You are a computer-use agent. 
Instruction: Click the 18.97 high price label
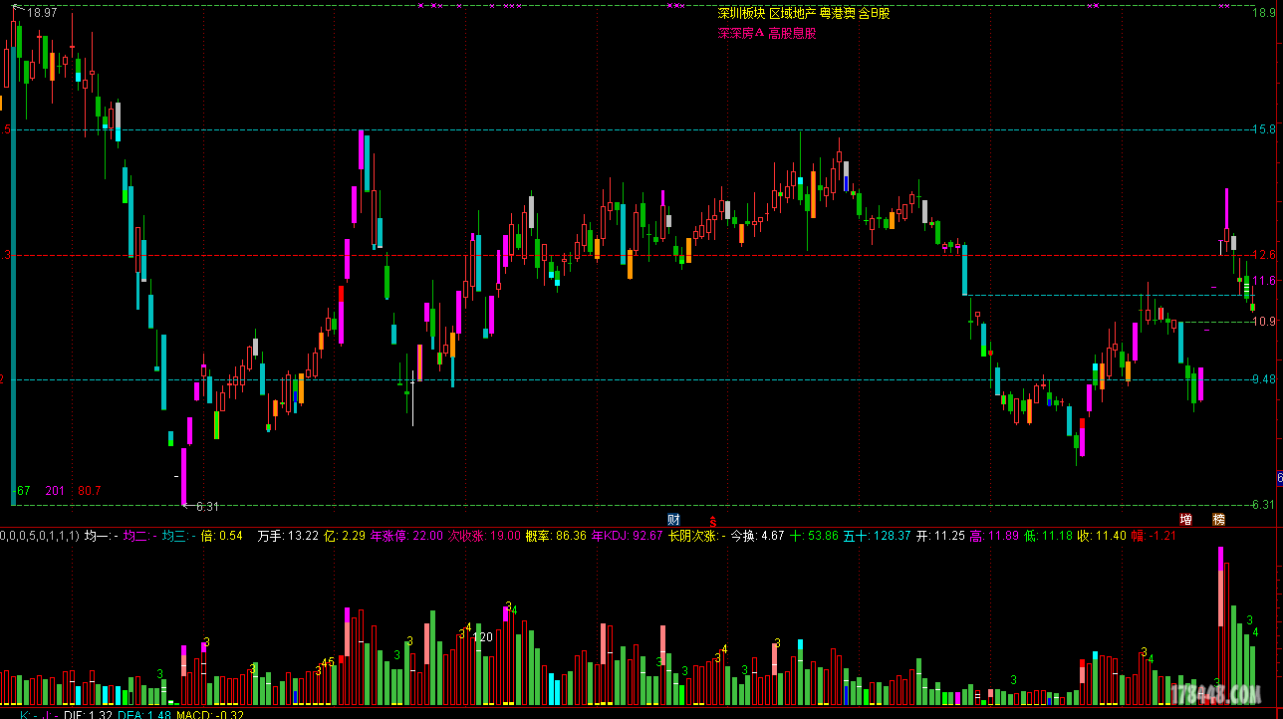tap(42, 14)
